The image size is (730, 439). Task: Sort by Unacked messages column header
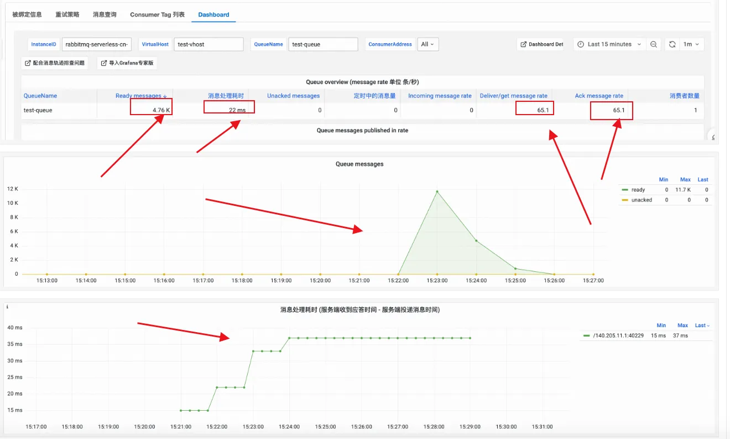(x=293, y=96)
